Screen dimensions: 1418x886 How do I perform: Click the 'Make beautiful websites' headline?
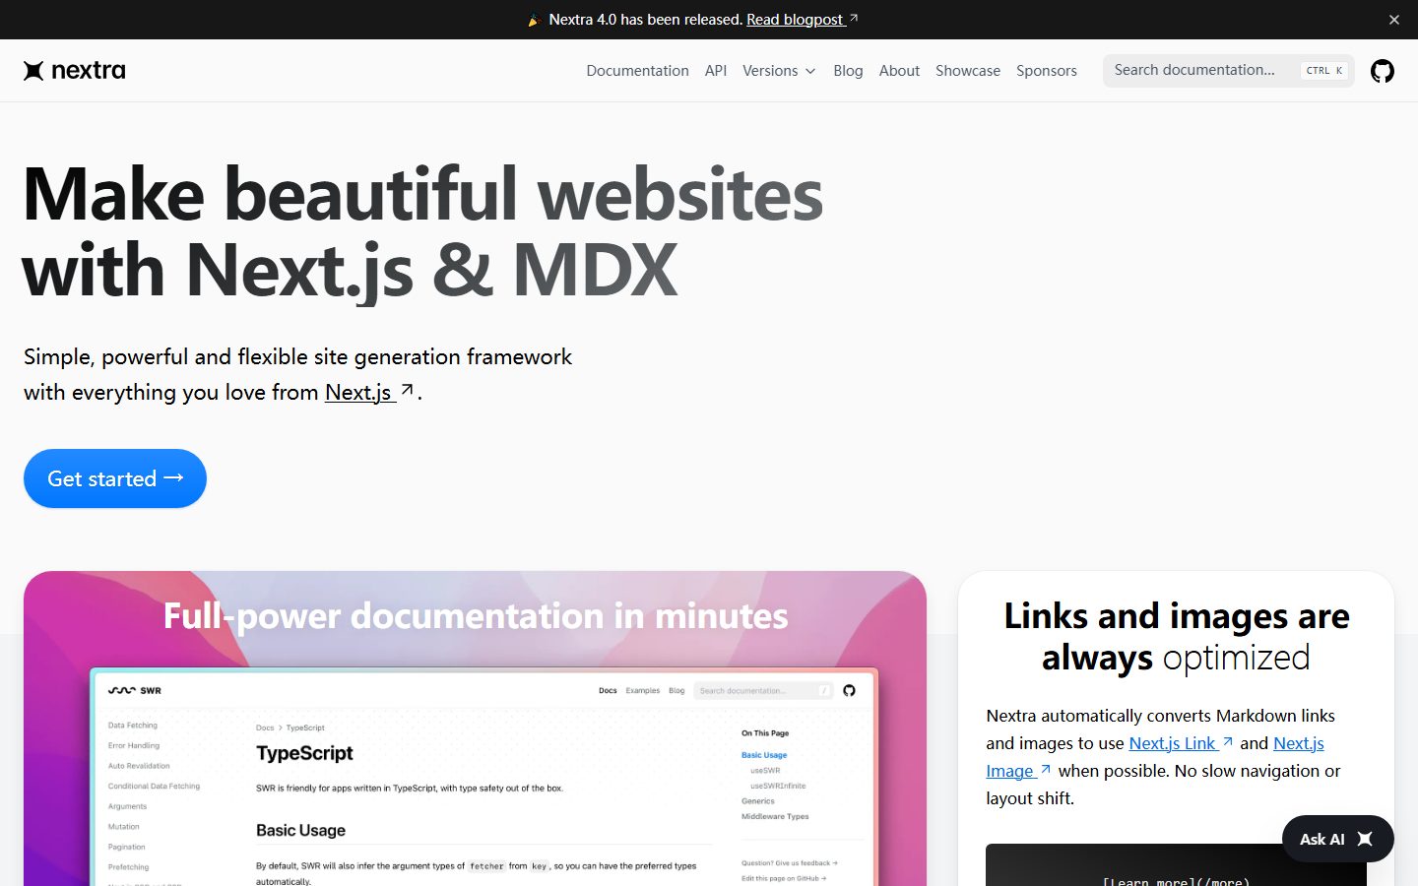pyautogui.click(x=422, y=232)
